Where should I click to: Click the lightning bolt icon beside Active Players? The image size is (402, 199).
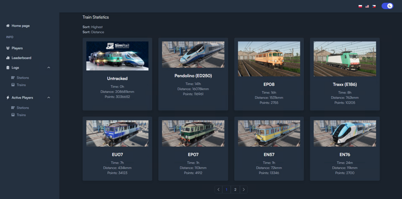coord(8,98)
